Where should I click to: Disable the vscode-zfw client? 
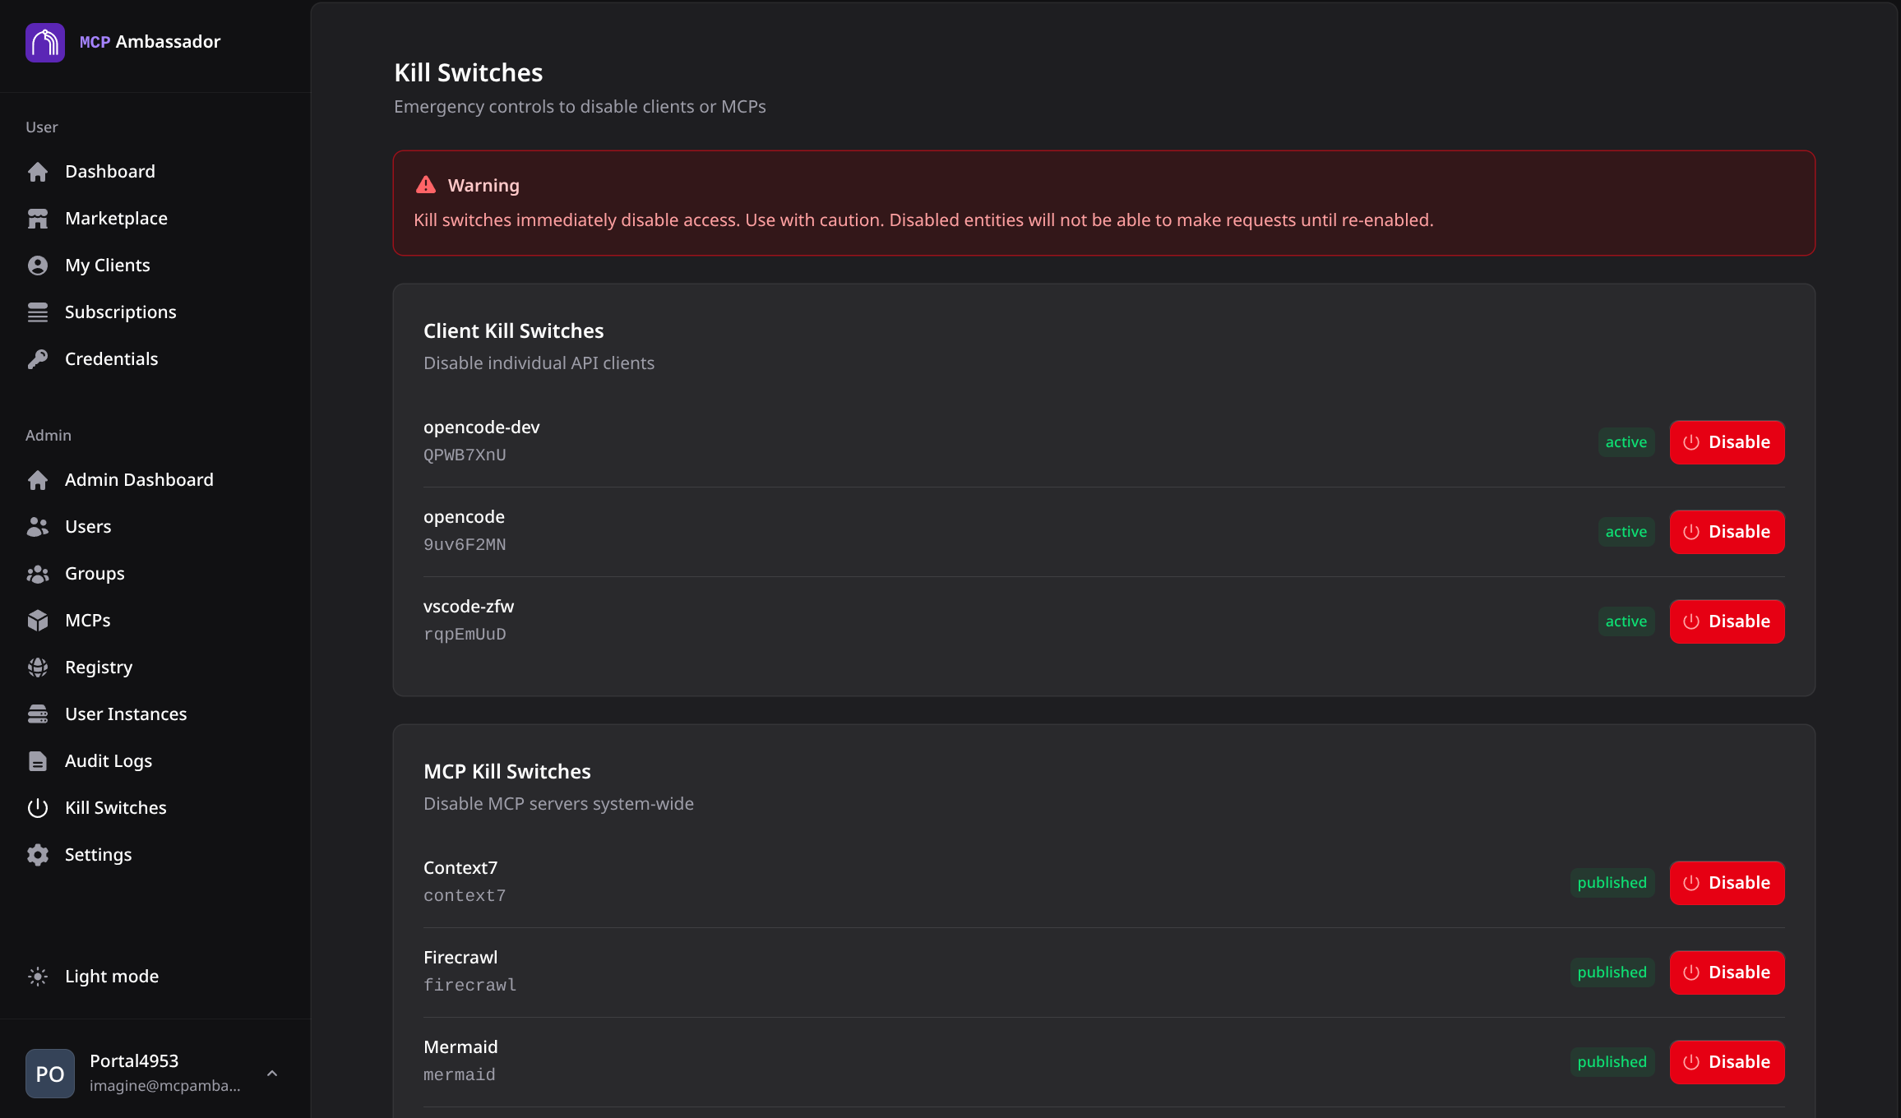click(1727, 621)
